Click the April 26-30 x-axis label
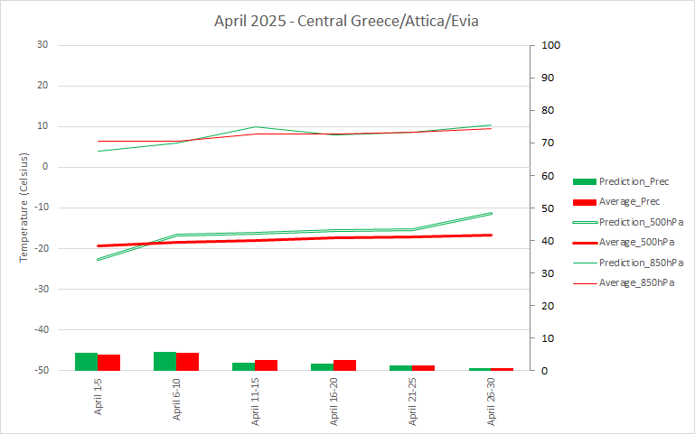The height and width of the screenshot is (434, 695). 492,402
